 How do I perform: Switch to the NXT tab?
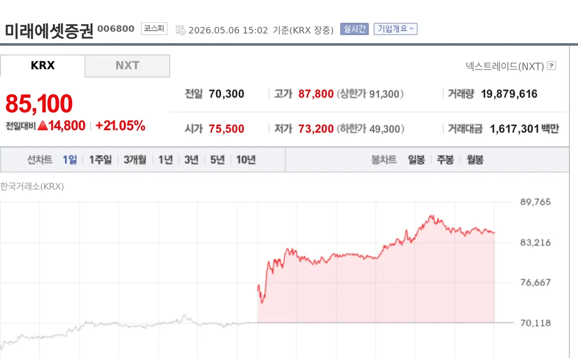tap(128, 65)
